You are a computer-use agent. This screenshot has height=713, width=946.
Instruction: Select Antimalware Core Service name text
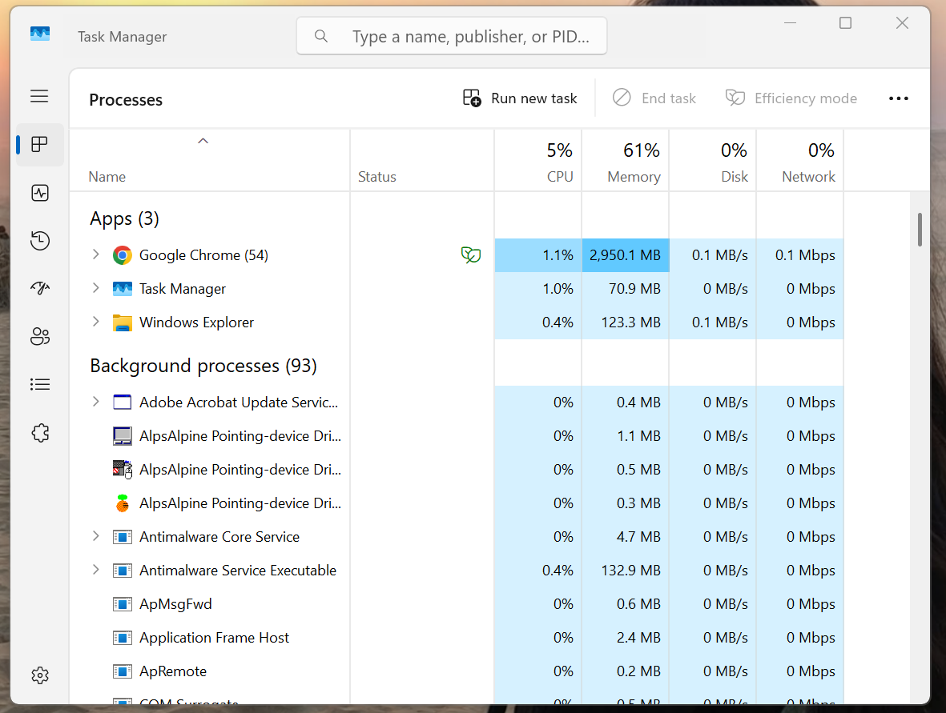click(x=219, y=536)
